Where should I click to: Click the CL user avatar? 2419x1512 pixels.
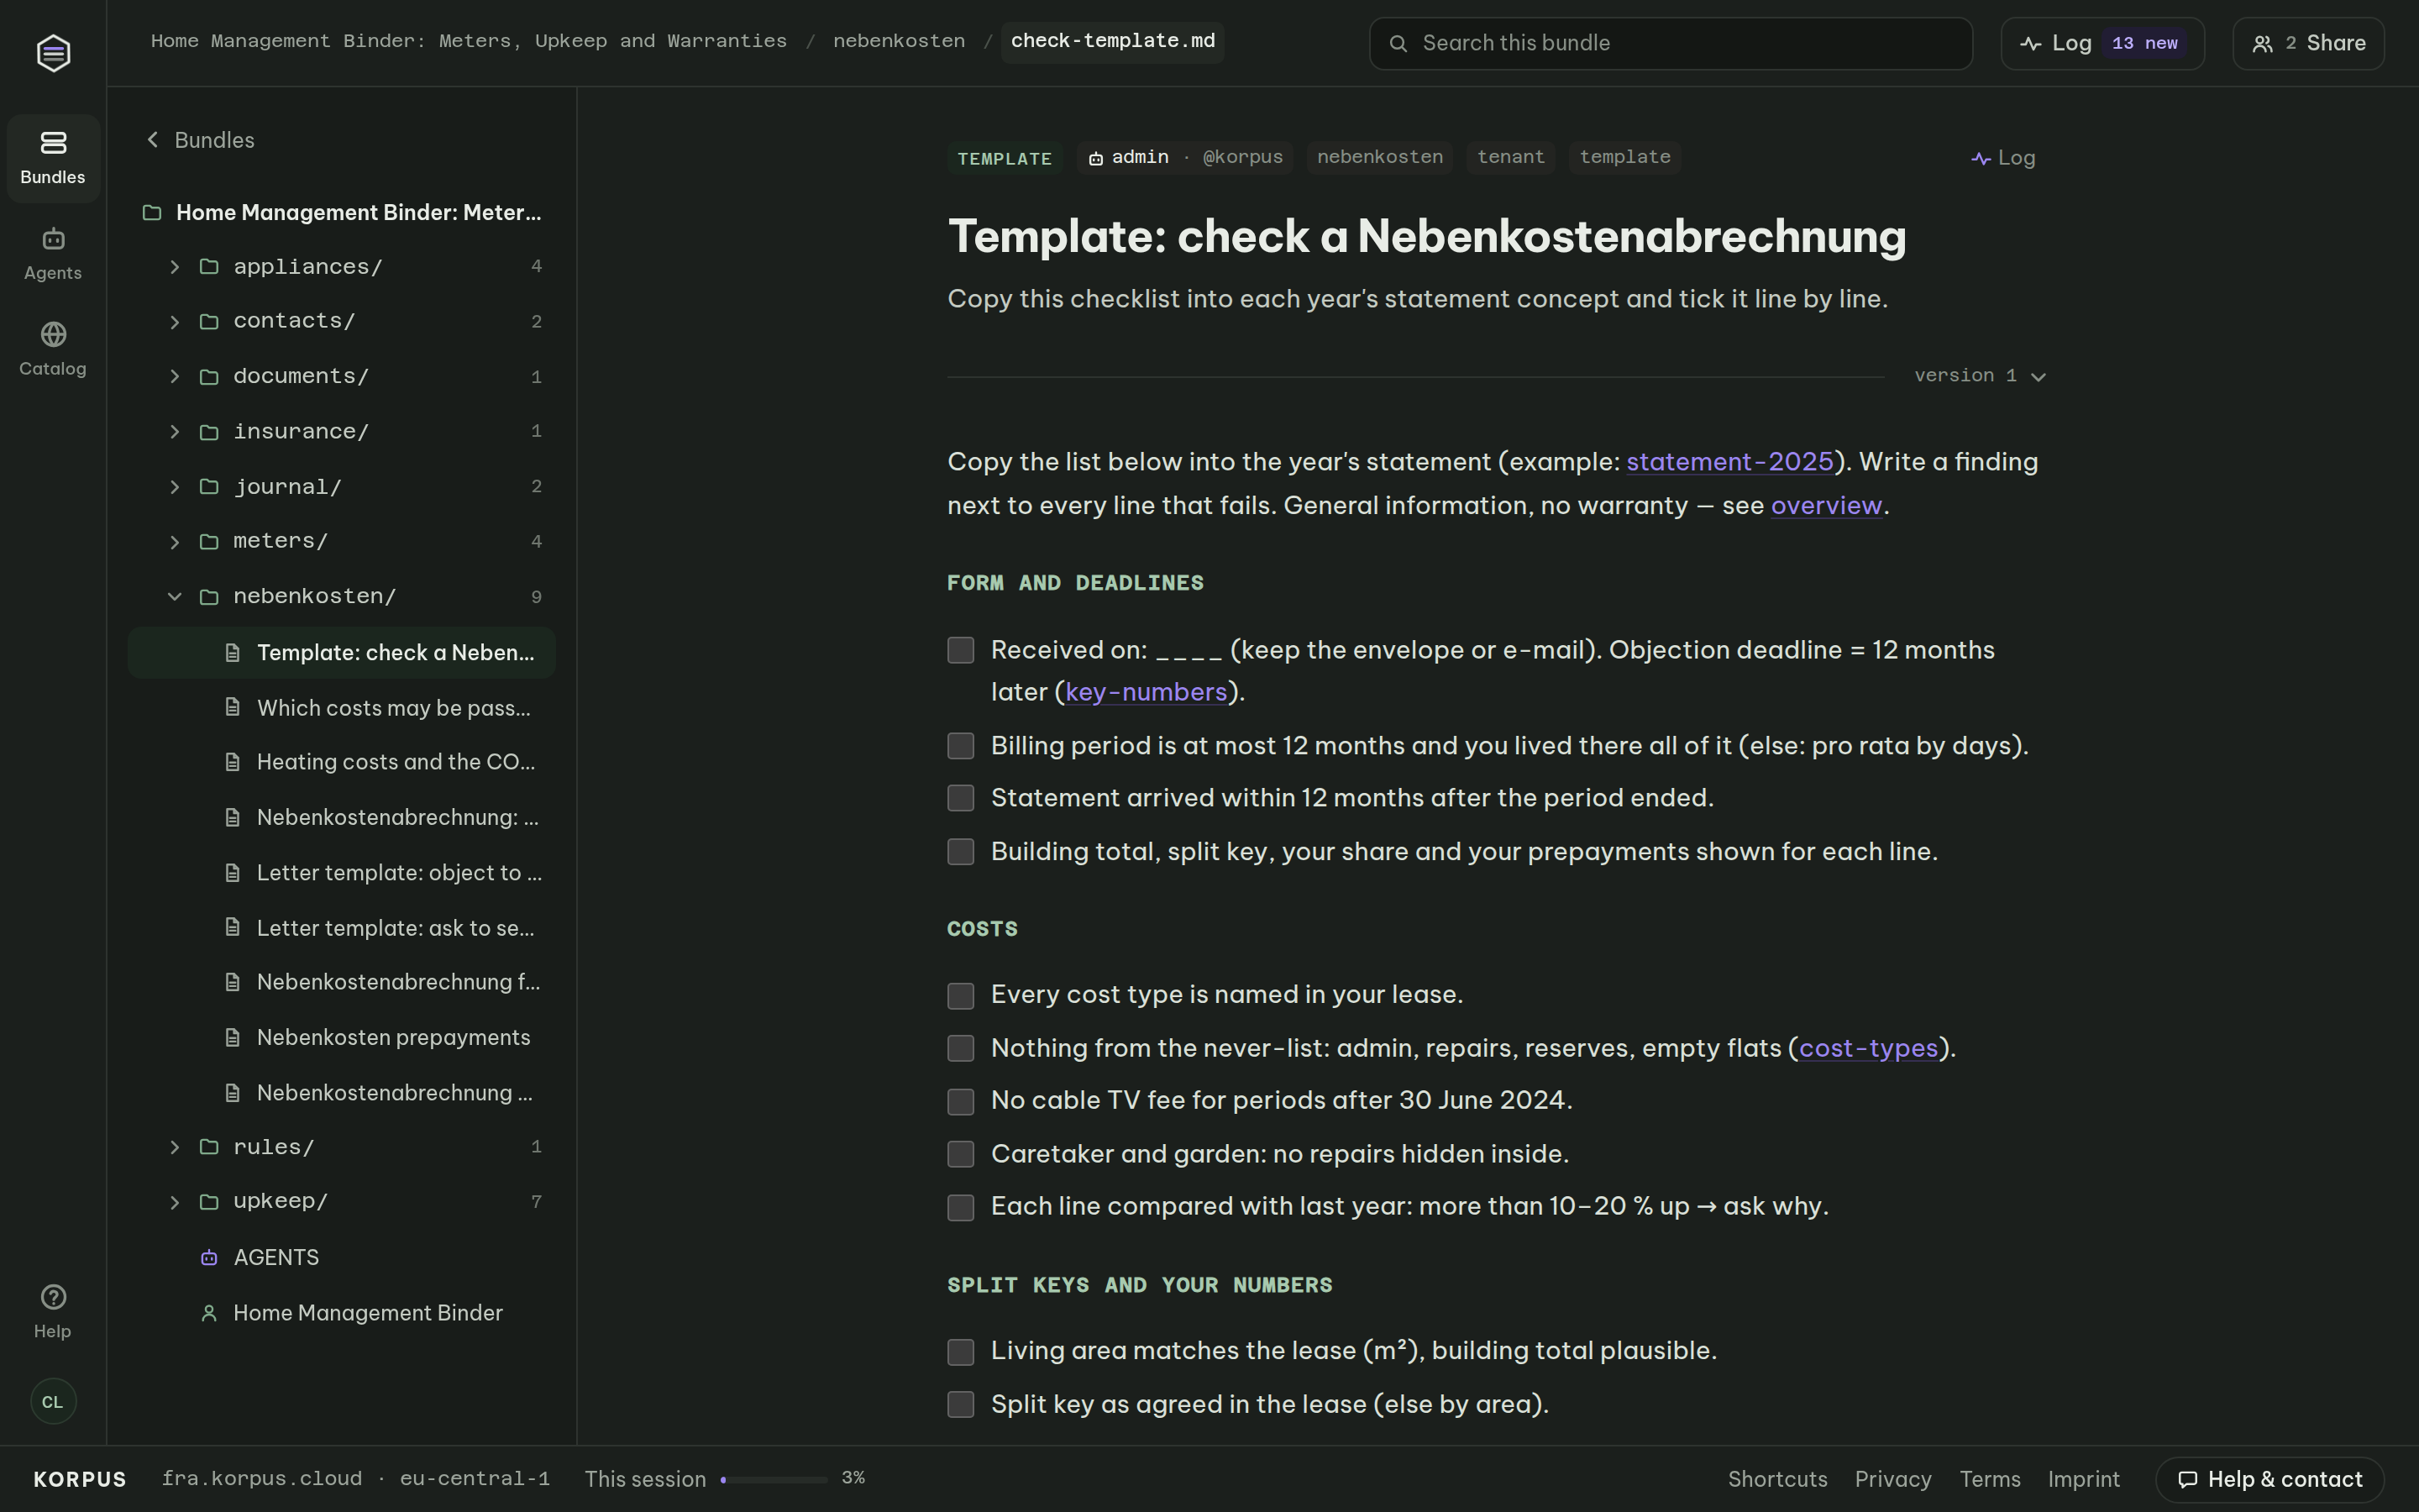pos(53,1401)
